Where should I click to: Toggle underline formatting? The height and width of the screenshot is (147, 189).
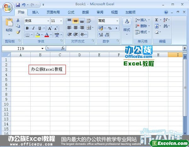point(40,28)
